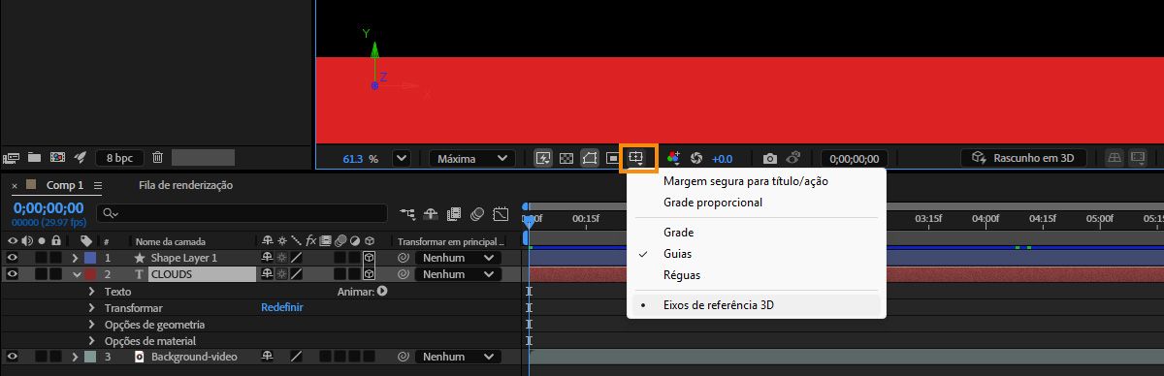The width and height of the screenshot is (1164, 376).
Task: Click the timeline current time display
Action: 48,207
